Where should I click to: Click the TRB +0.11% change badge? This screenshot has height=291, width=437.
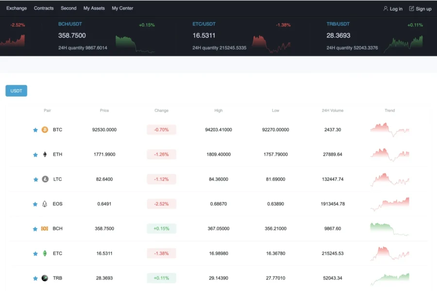click(x=161, y=278)
